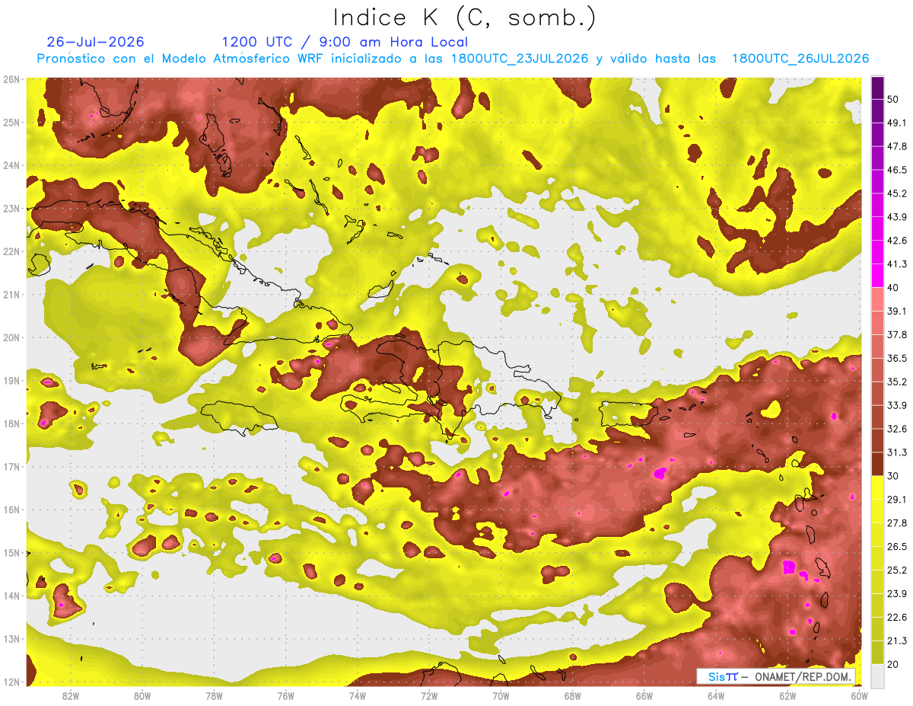Click '1200 UTC / 9:00 am Hora Local'
Viewport: 913px width, 706px height.
click(345, 42)
